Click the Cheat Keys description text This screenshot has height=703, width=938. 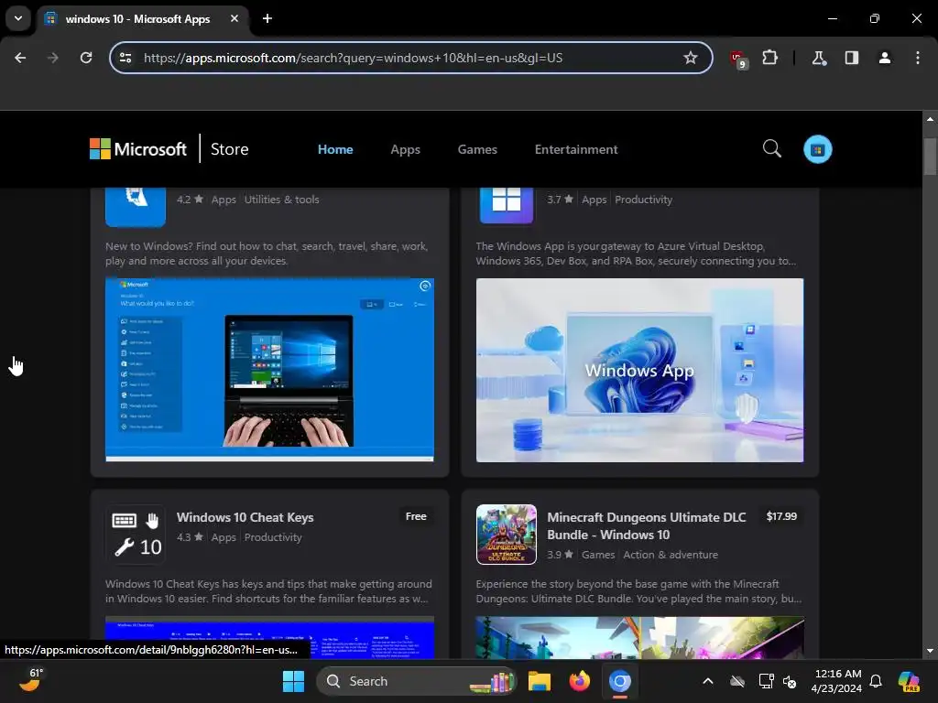tap(268, 591)
